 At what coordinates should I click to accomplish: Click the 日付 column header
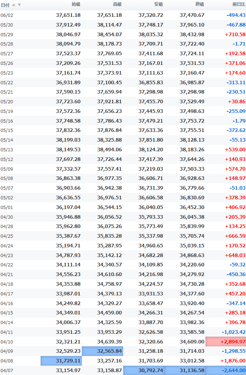tap(5, 5)
